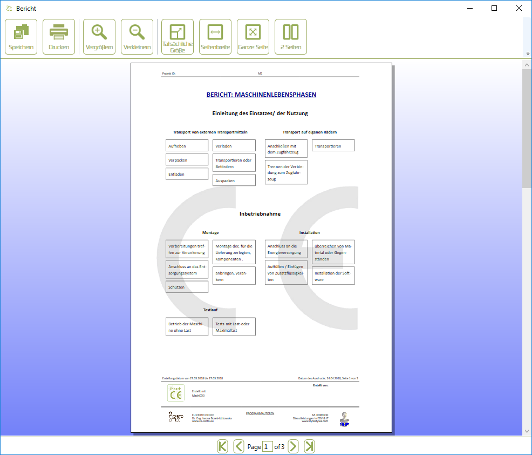Go to the first page

point(222,446)
